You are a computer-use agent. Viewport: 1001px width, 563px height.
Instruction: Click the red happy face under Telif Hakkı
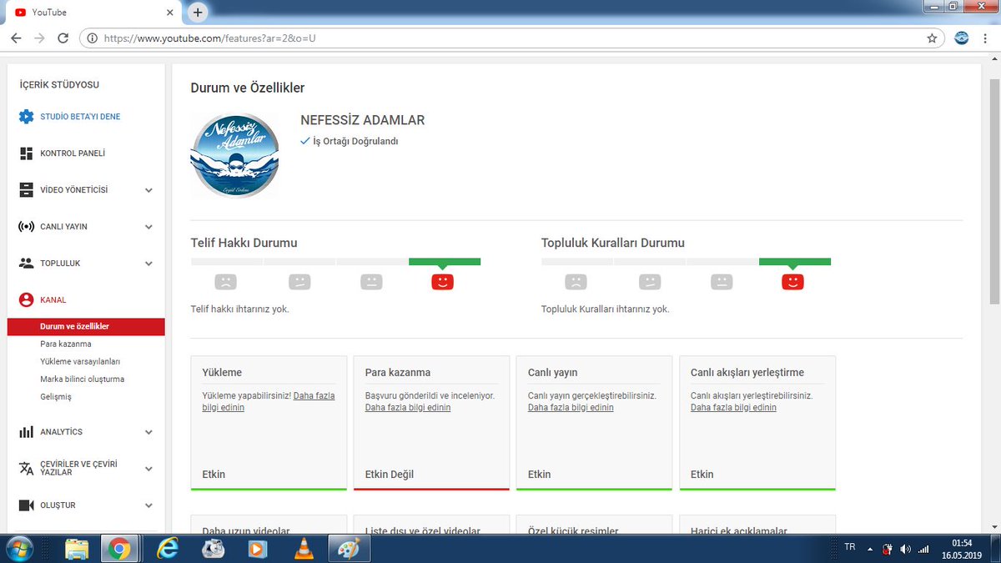click(x=442, y=282)
